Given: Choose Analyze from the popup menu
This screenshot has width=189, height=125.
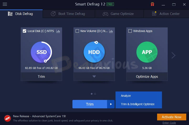Looking at the screenshot, I should (x=139, y=96).
